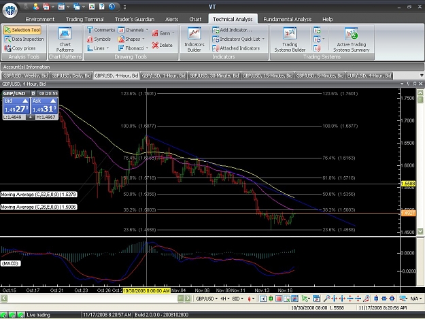
Task: Open chart tabs list dropdown arrow
Action: 422,75
